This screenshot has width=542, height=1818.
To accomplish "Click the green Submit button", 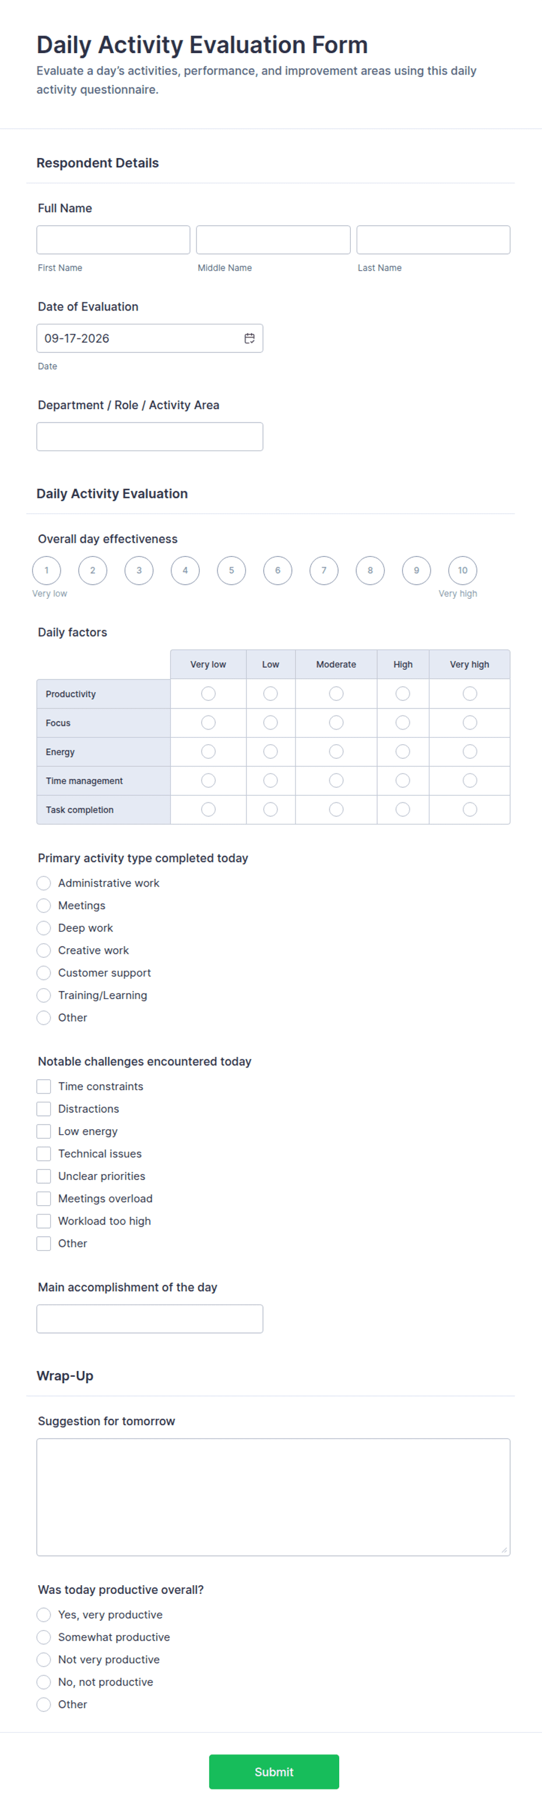I will tap(274, 1772).
